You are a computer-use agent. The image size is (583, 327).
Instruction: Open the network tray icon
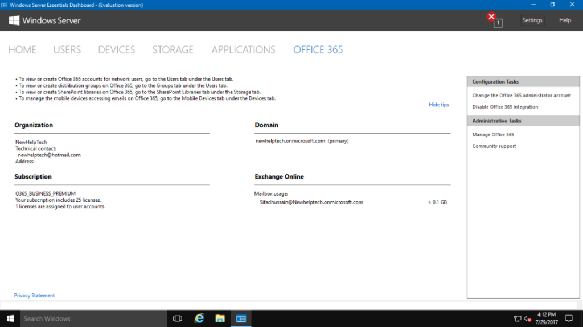517,319
